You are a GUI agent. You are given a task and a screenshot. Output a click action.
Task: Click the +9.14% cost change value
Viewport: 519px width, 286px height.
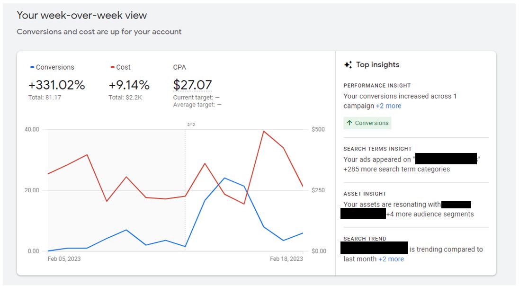tap(129, 85)
